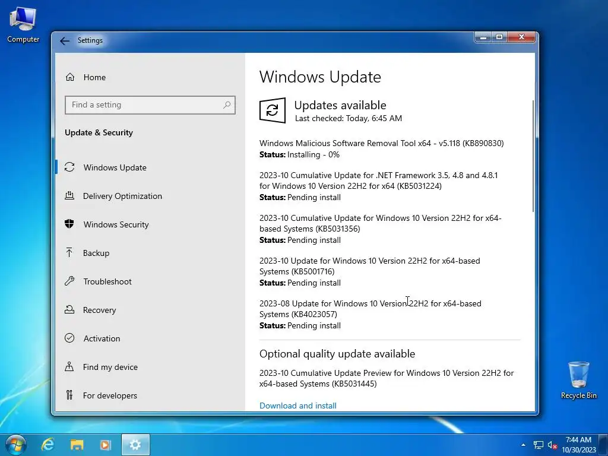Click the Recovery icon

click(x=69, y=309)
